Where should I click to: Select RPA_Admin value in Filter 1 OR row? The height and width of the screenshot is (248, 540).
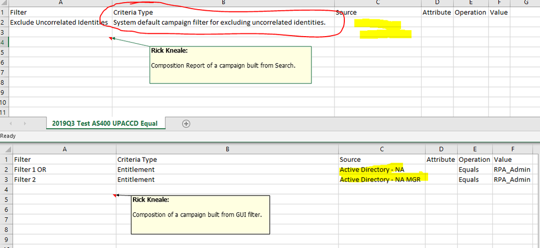512,170
